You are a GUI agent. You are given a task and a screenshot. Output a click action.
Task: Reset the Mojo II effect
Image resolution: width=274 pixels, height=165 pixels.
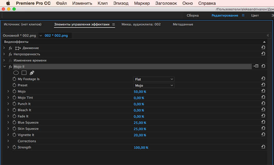coord(263,66)
